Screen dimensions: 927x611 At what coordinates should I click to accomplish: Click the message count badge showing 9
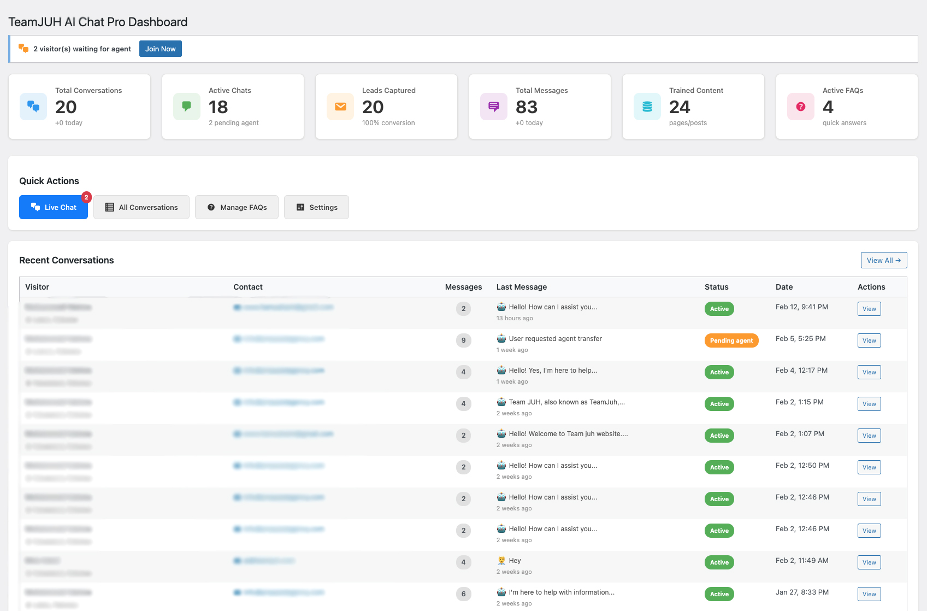463,340
